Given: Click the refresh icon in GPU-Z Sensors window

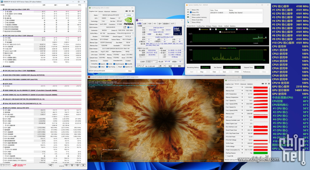Looking at the screenshot, I should click(x=266, y=84).
